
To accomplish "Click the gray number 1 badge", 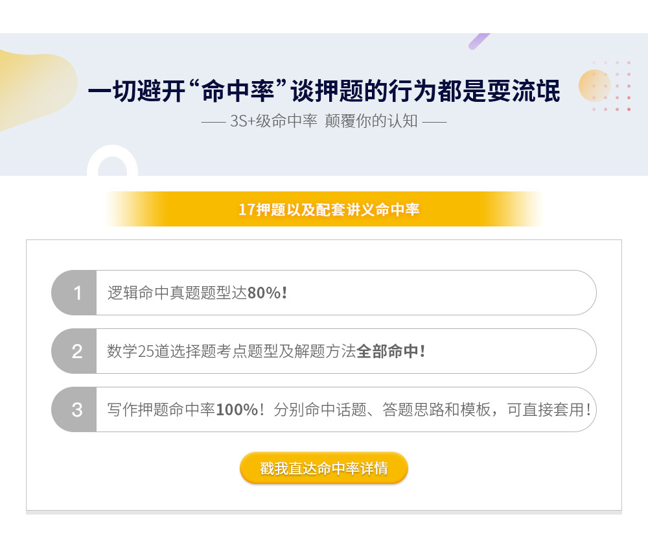I will [x=76, y=293].
